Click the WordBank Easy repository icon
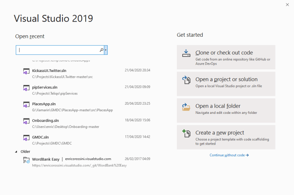The width and height of the screenshot is (294, 195). click(26, 160)
